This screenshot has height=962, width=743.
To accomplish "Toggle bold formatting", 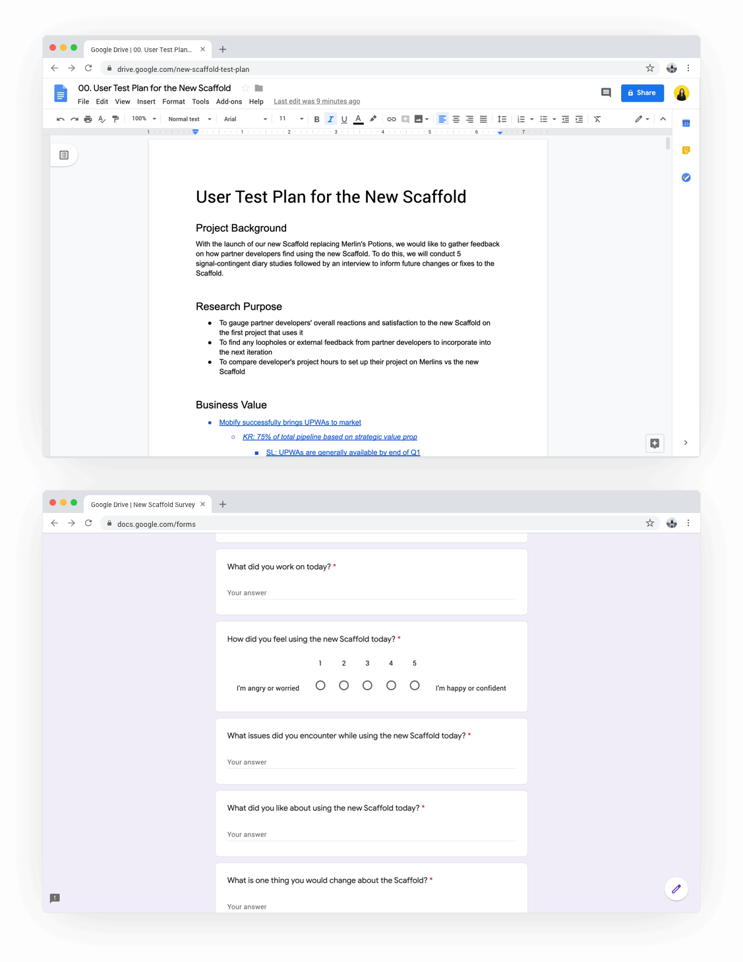I will point(316,119).
